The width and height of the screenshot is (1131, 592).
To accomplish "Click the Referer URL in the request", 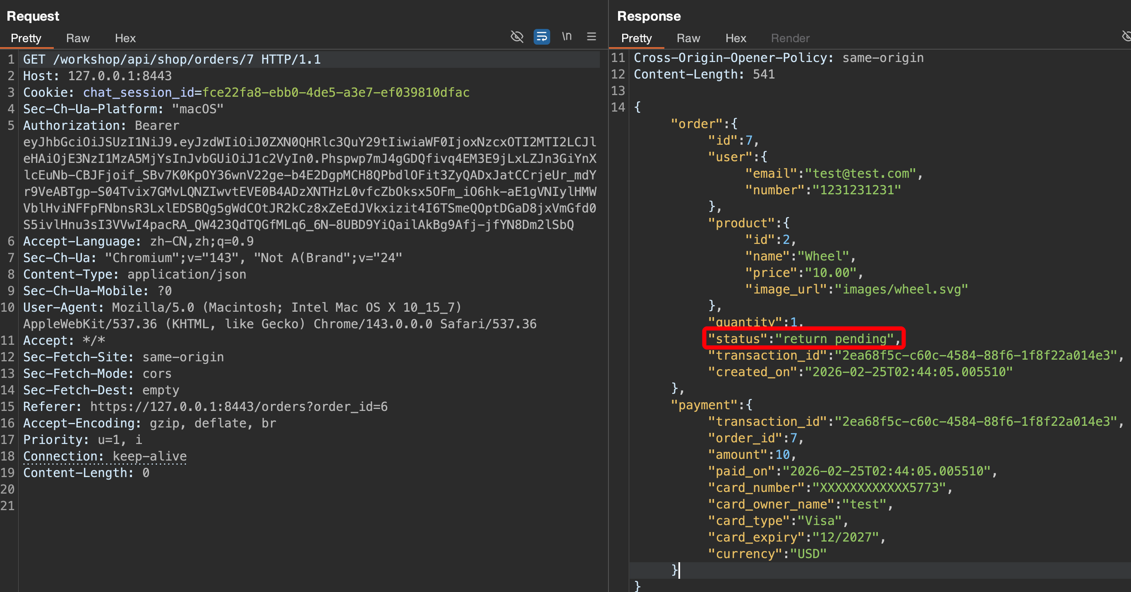I will [239, 406].
